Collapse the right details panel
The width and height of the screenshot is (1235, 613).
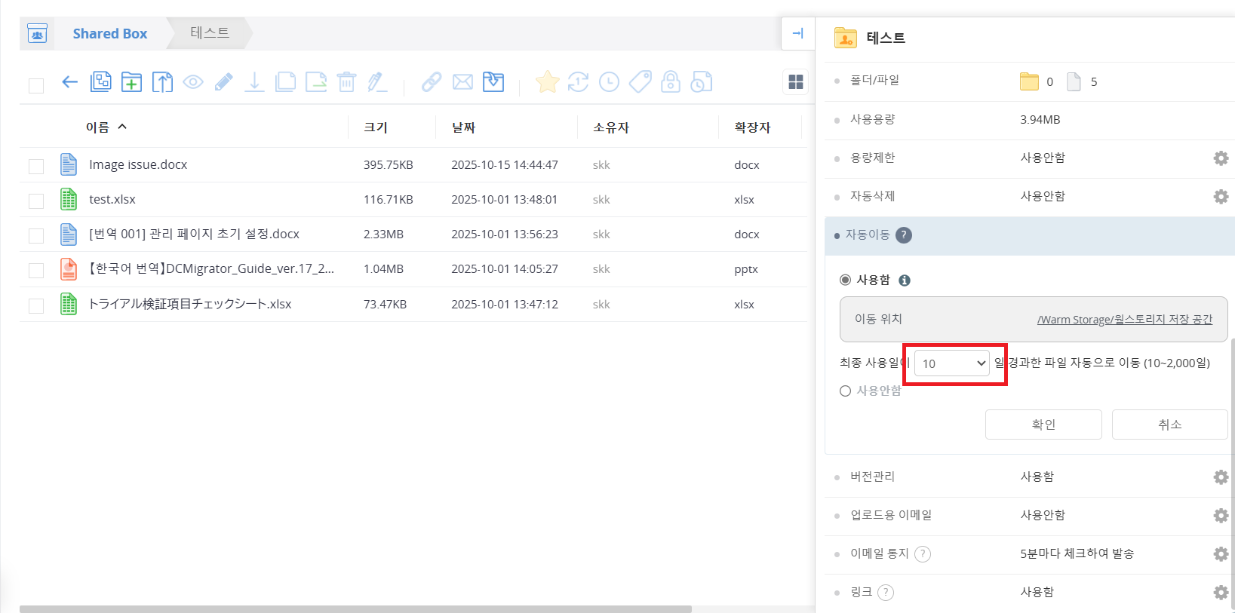pyautogui.click(x=797, y=33)
